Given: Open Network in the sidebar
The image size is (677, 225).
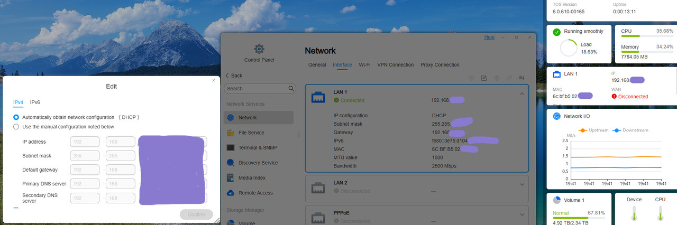Looking at the screenshot, I should [x=259, y=118].
